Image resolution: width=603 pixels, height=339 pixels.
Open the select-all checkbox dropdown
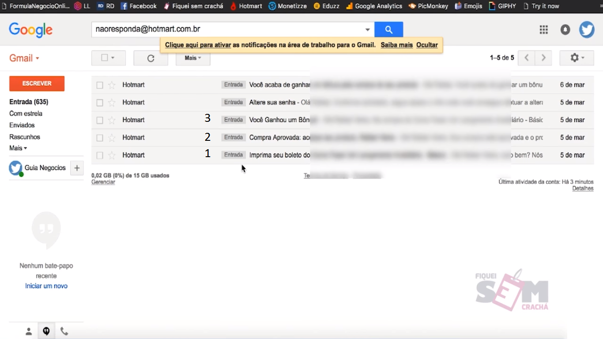click(x=108, y=58)
